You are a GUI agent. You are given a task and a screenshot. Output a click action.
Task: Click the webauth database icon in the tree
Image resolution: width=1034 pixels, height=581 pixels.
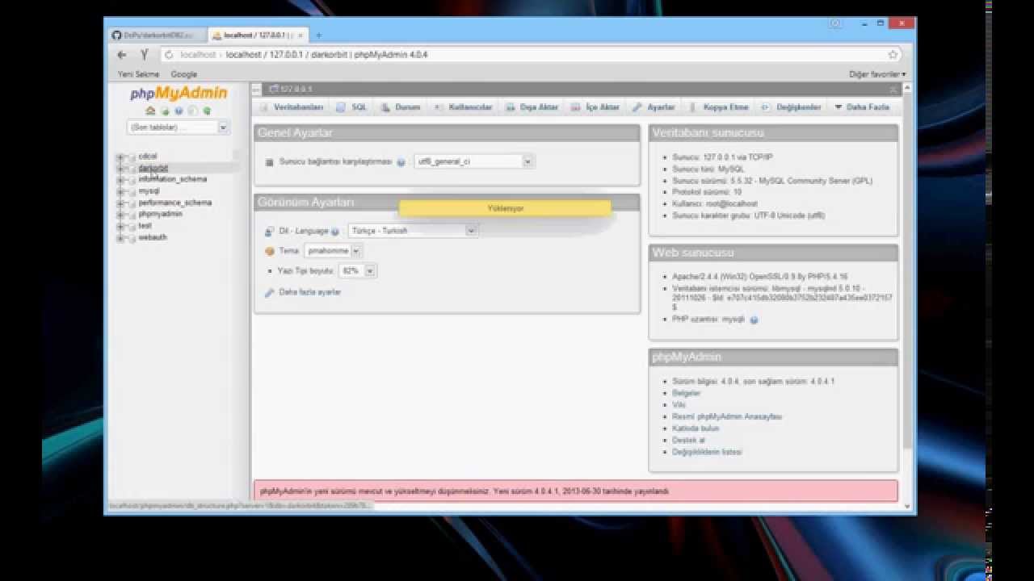(x=131, y=239)
